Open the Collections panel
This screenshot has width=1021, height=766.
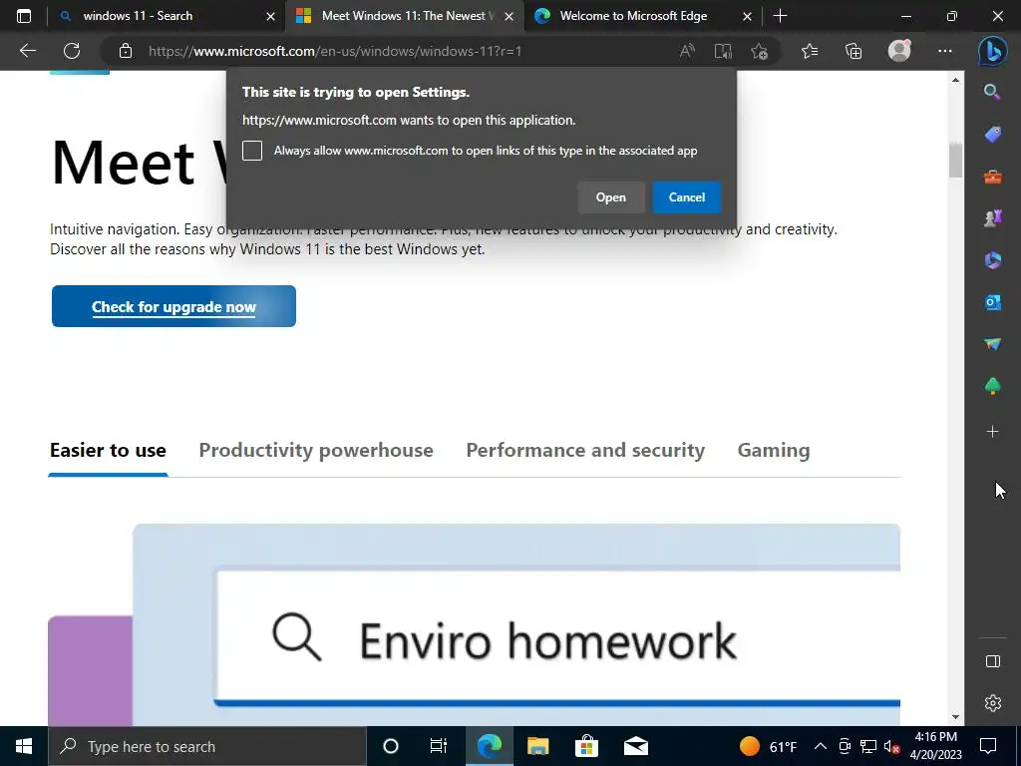coord(853,51)
